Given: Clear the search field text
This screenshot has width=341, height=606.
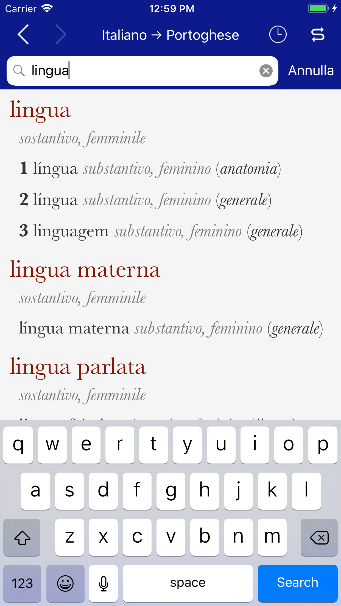Looking at the screenshot, I should pyautogui.click(x=266, y=71).
